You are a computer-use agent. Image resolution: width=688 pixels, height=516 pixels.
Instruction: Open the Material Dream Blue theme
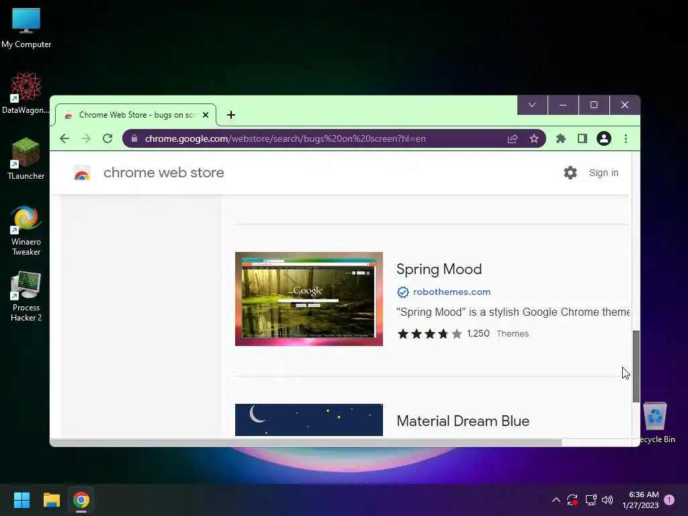[x=463, y=421]
